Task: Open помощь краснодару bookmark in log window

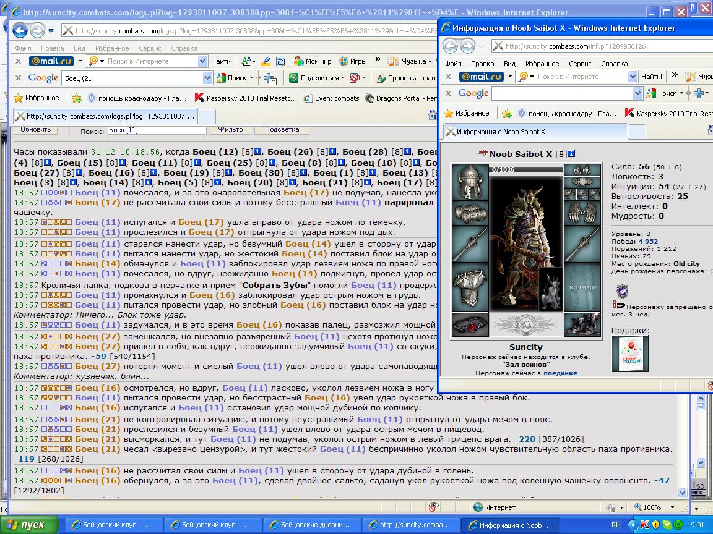Action: [137, 98]
